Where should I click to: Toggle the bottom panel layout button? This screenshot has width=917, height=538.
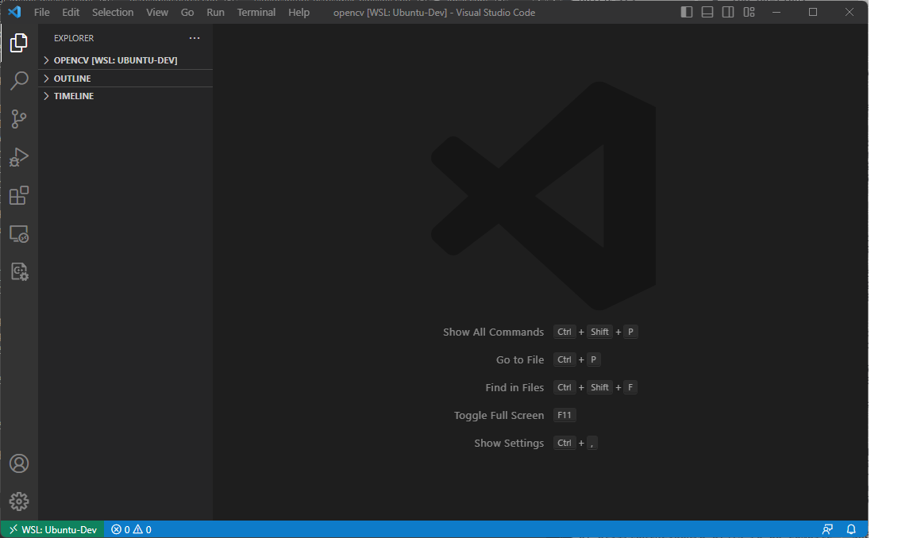coord(707,12)
